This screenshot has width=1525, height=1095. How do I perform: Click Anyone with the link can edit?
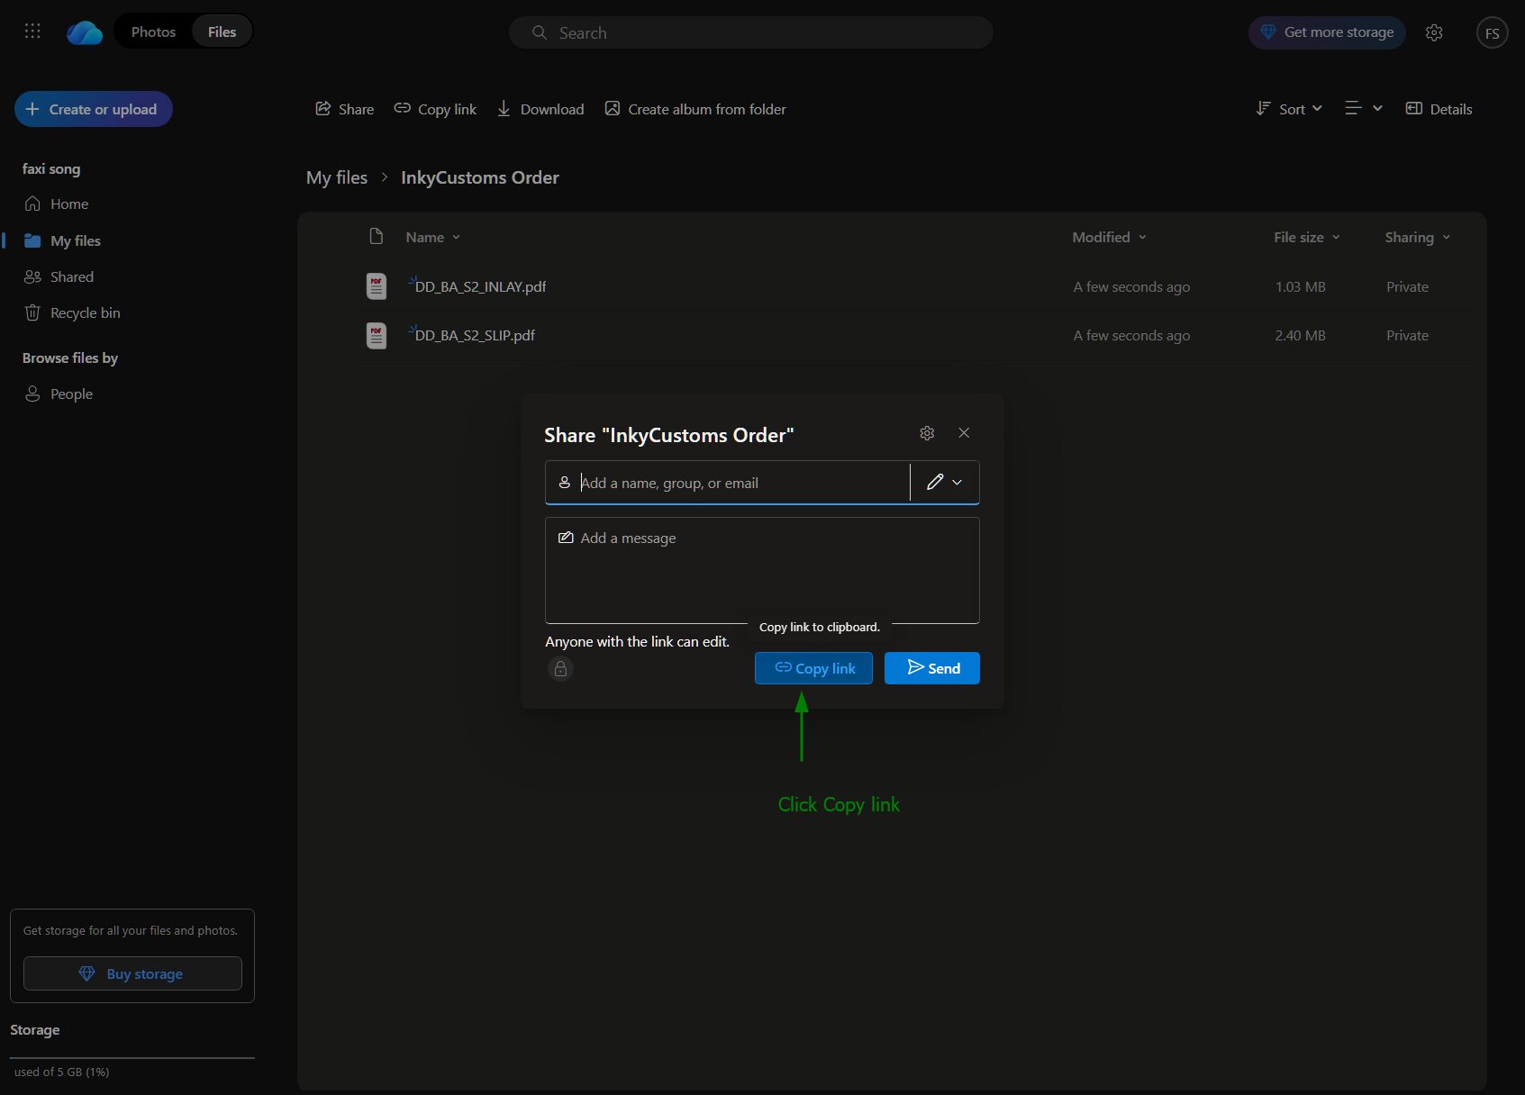tap(638, 641)
